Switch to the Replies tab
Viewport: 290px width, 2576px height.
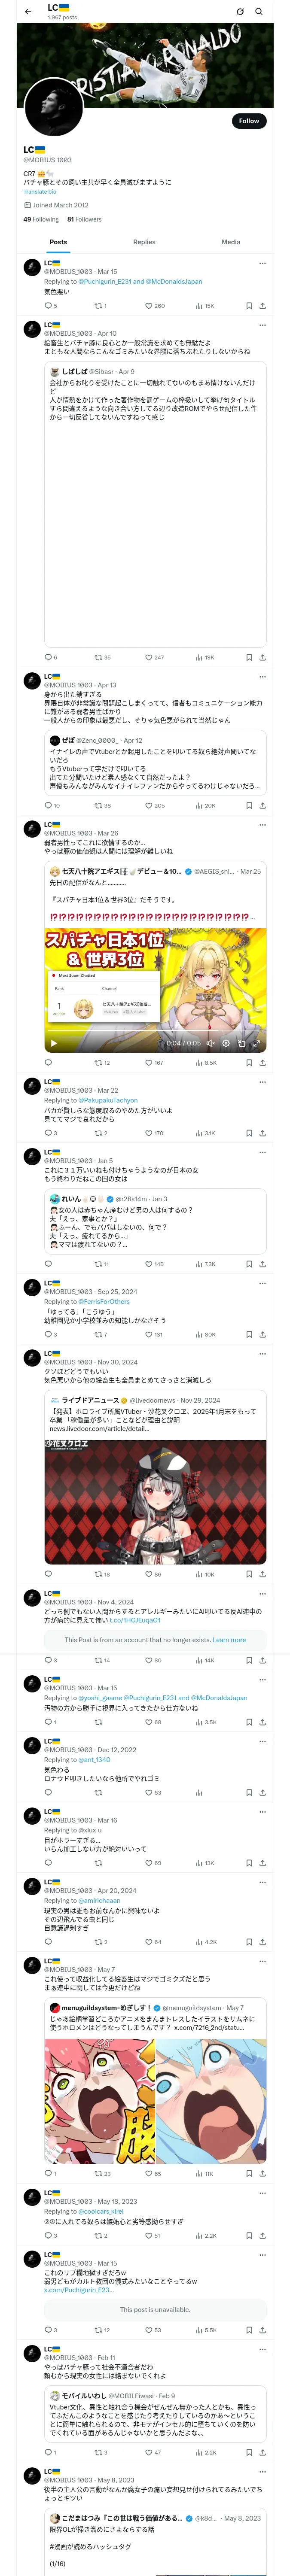tap(144, 242)
